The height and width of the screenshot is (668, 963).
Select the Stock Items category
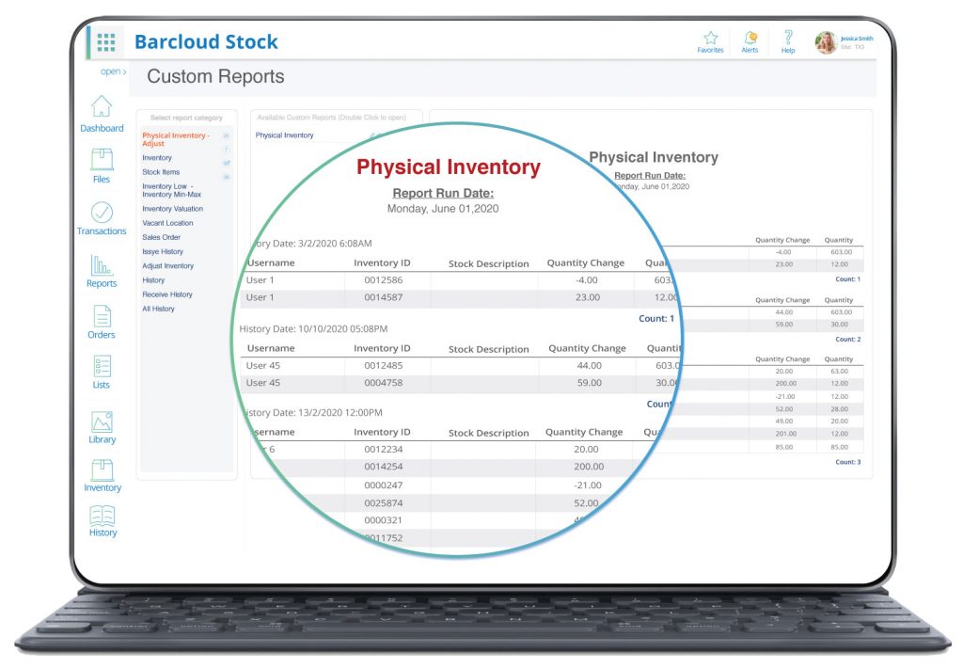pyautogui.click(x=161, y=172)
